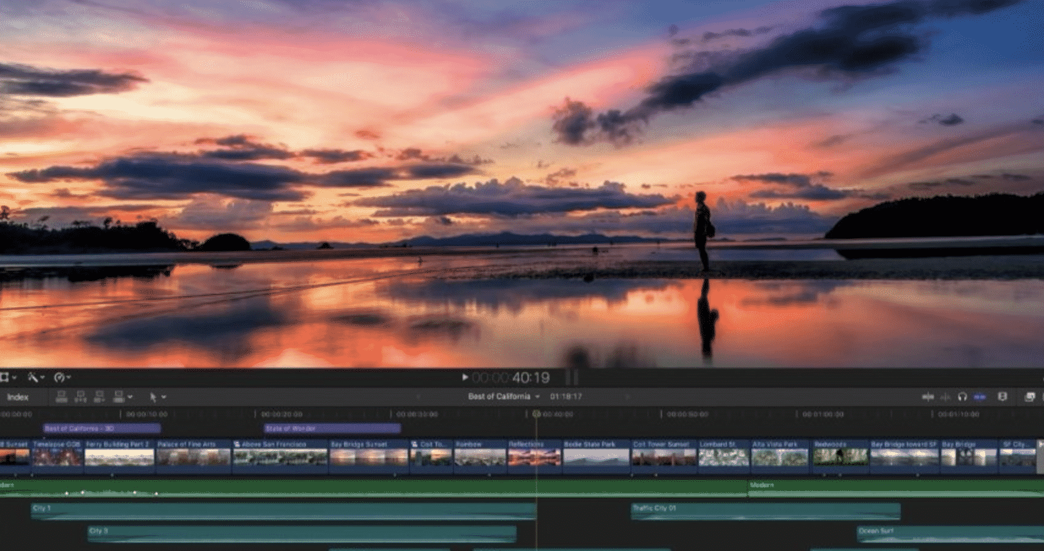This screenshot has height=551, width=1044.
Task: Select the Bodie State Park clip thumbnail
Action: [x=595, y=457]
